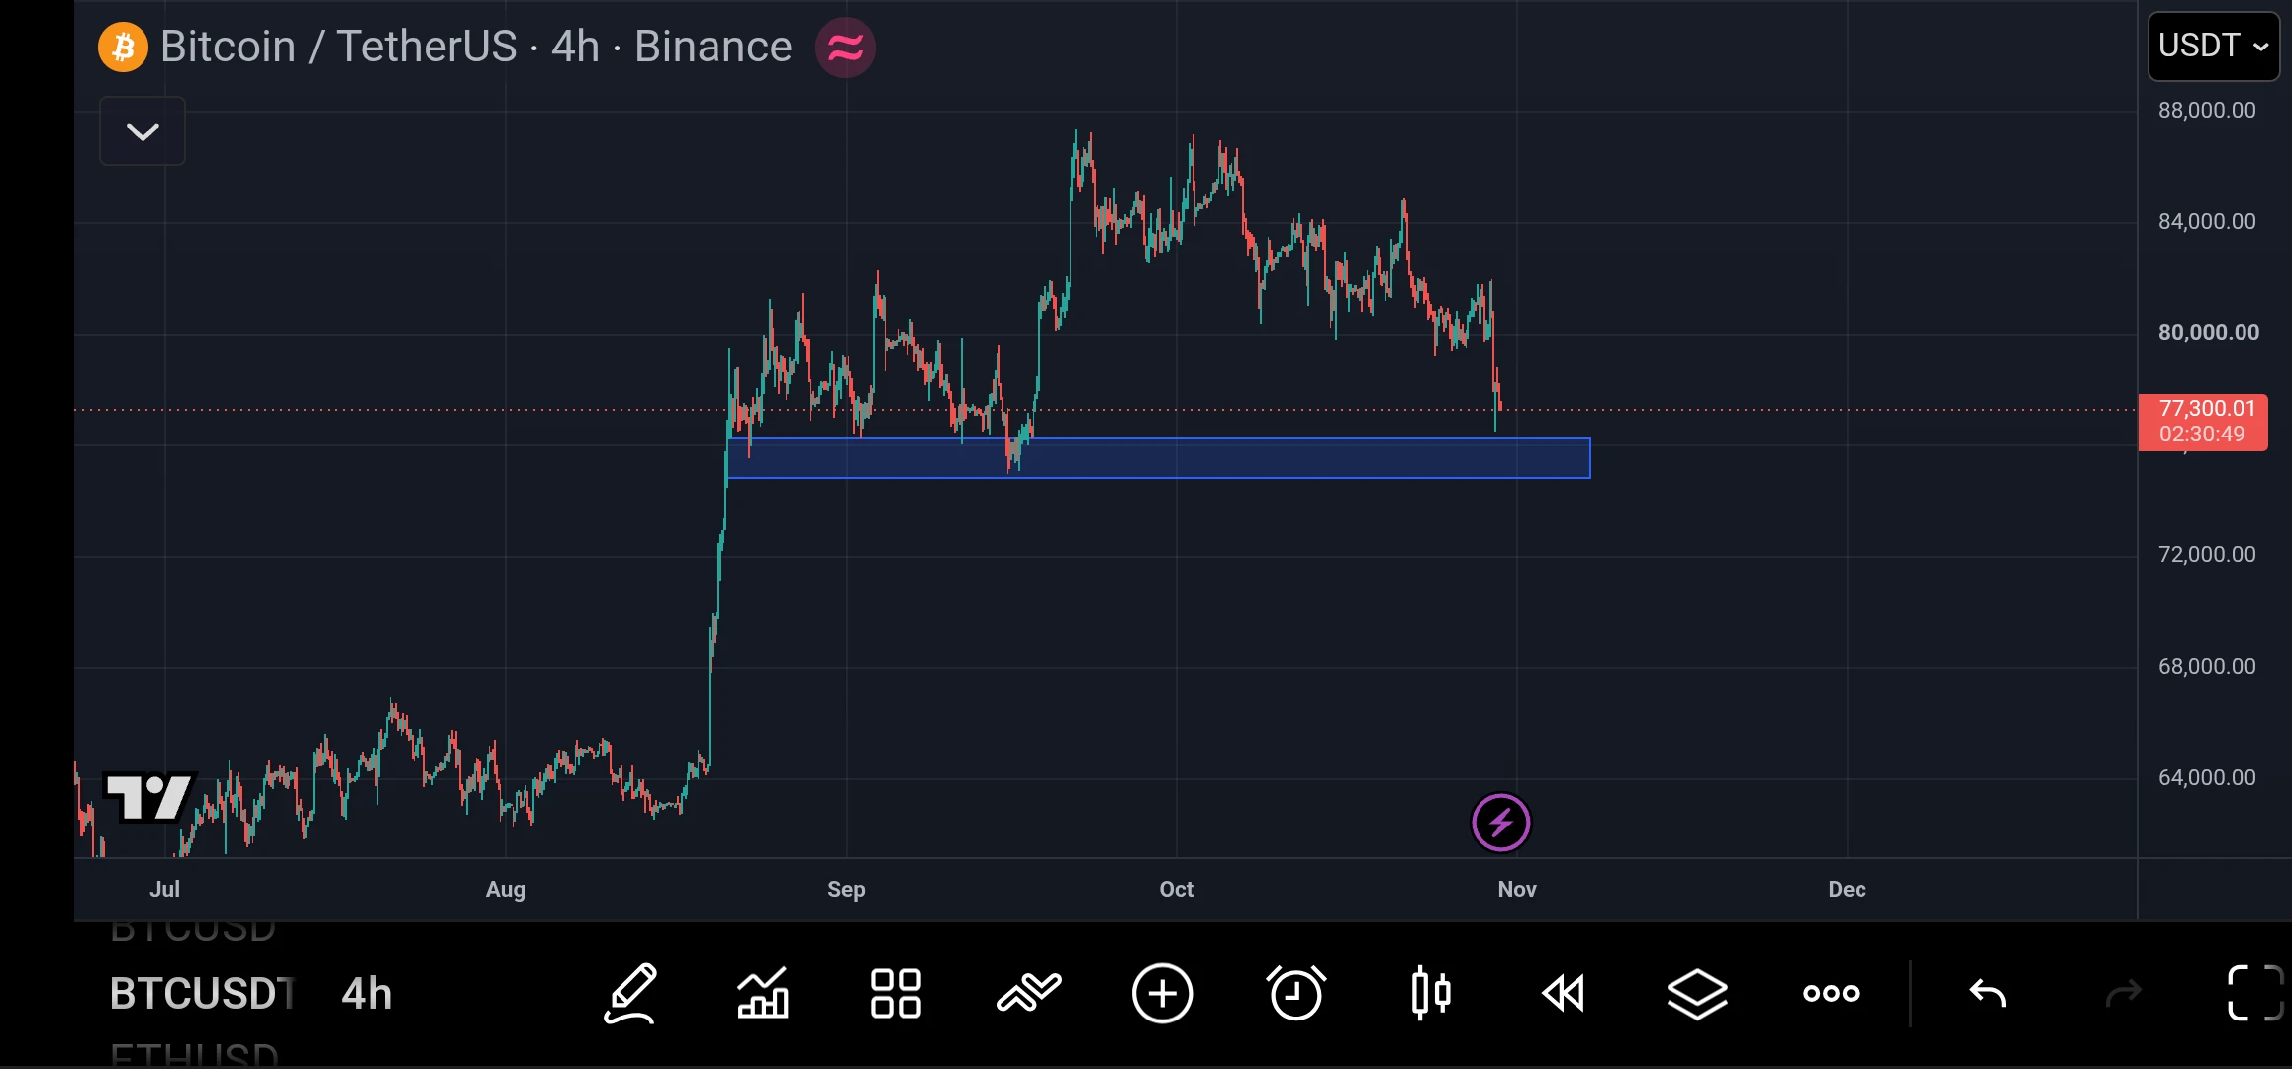The width and height of the screenshot is (2292, 1069).
Task: Click the Nov label on time axis
Action: [x=1517, y=889]
